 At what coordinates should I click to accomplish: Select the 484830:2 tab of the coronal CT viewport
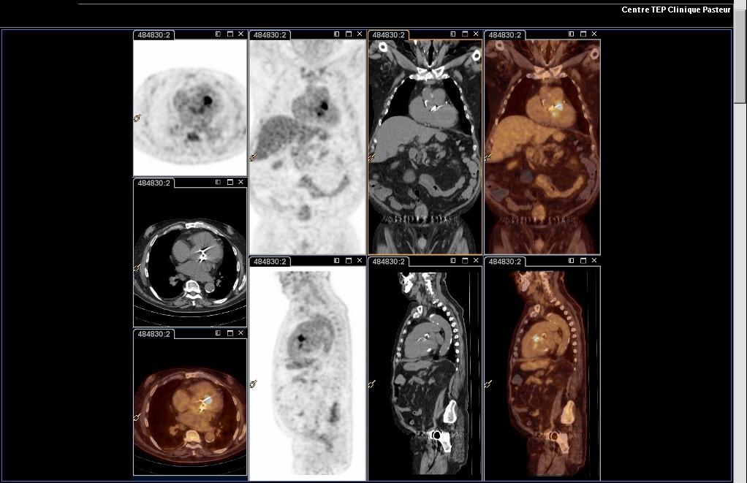pos(388,35)
